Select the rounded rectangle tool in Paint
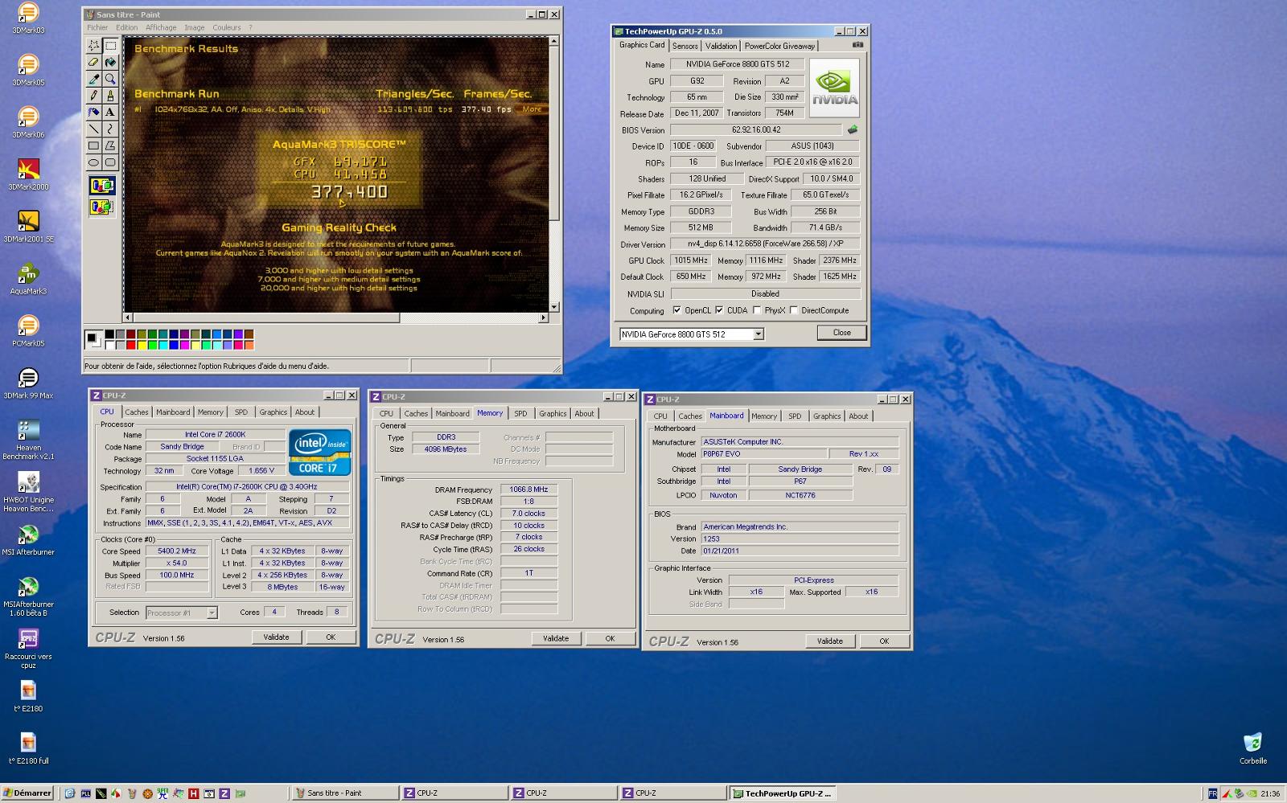Screen dimensions: 1287x803 tap(110, 162)
